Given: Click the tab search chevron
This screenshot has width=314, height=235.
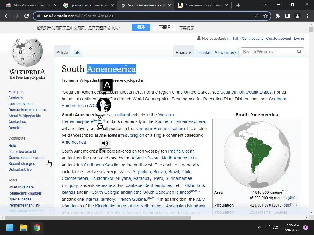Looking at the screenshot, I should [x=265, y=4].
